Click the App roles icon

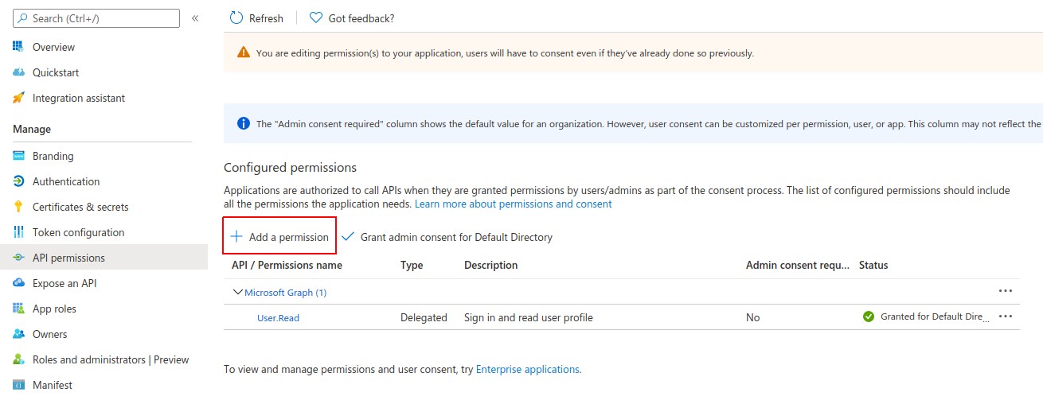18,309
